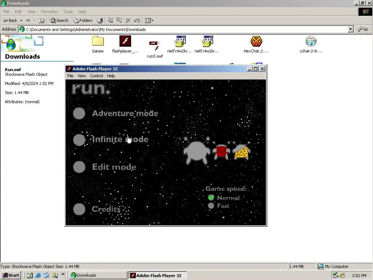Click the address path field
Screen dimensions: 373x280
tap(183, 29)
